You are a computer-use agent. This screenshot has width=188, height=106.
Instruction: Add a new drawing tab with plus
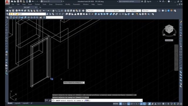(x=40, y=7)
